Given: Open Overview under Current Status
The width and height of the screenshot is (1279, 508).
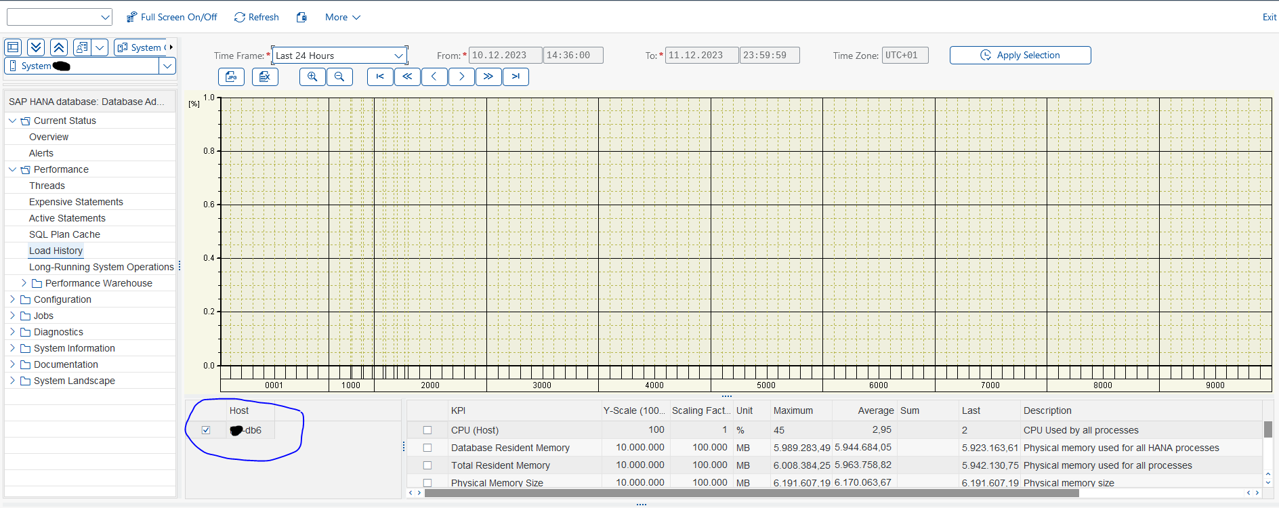Looking at the screenshot, I should 49,137.
